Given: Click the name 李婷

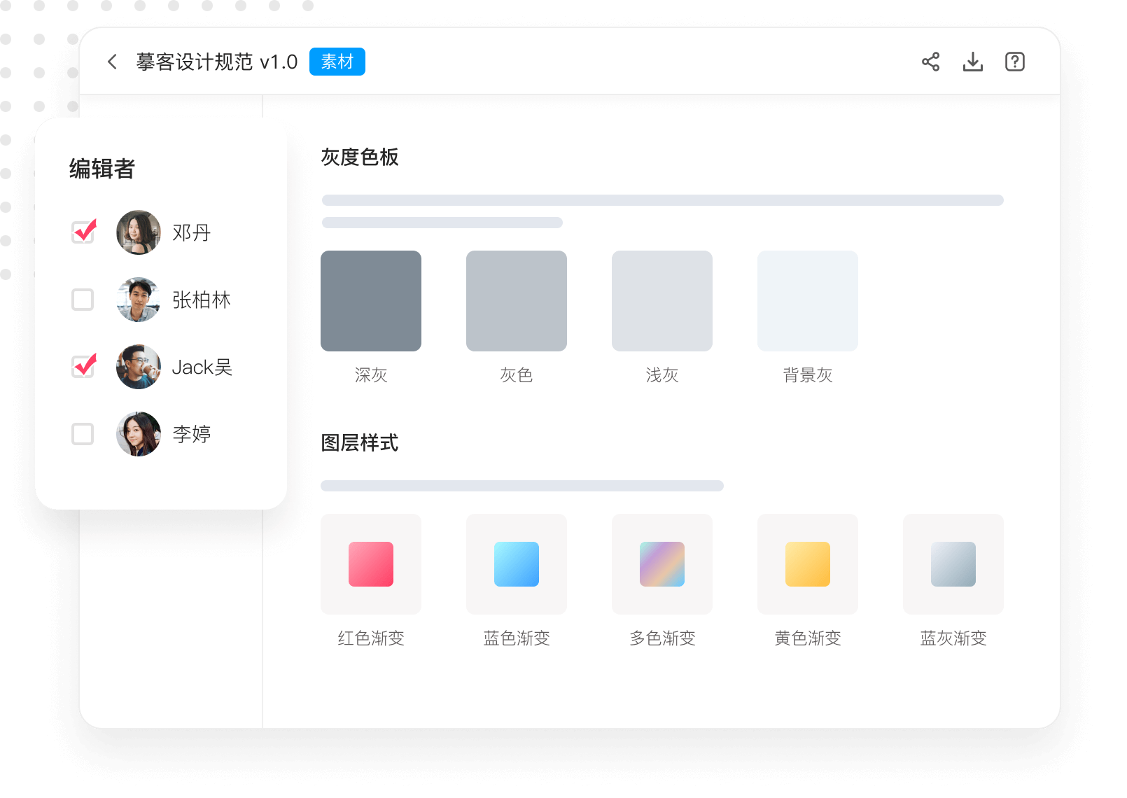Looking at the screenshot, I should coord(192,434).
